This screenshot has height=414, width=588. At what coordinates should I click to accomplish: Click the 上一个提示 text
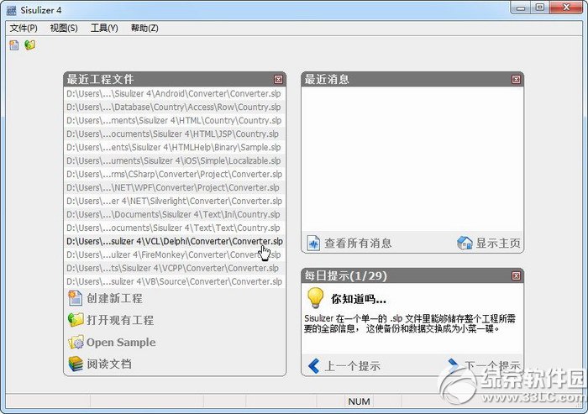click(x=353, y=366)
